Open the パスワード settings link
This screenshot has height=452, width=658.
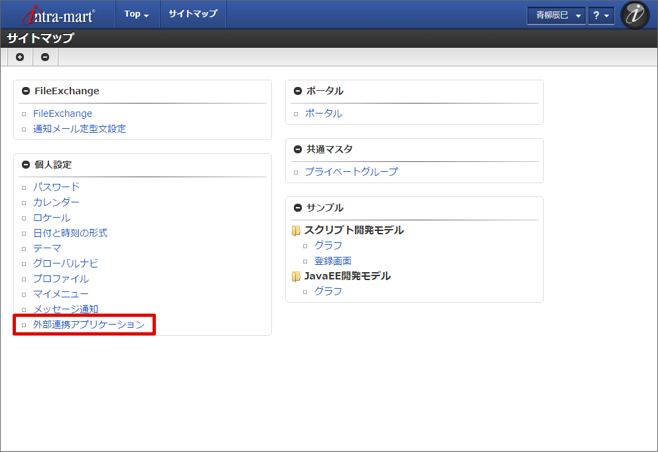(56, 187)
